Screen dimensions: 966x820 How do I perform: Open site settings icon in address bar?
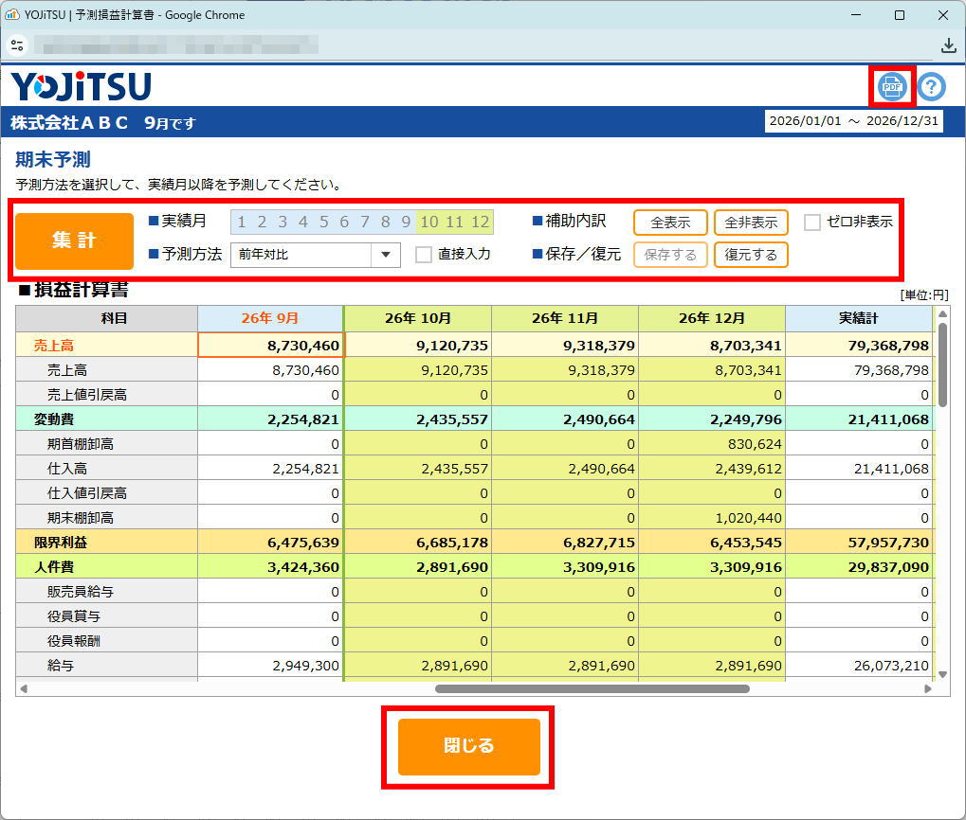[x=17, y=45]
